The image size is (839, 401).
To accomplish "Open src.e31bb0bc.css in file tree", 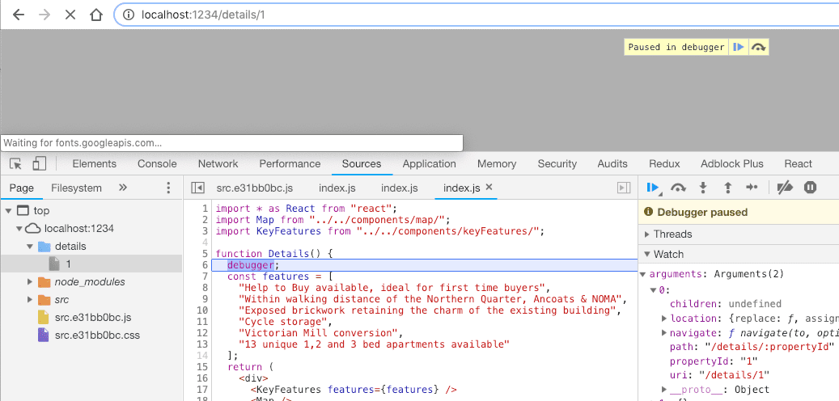I will [97, 336].
